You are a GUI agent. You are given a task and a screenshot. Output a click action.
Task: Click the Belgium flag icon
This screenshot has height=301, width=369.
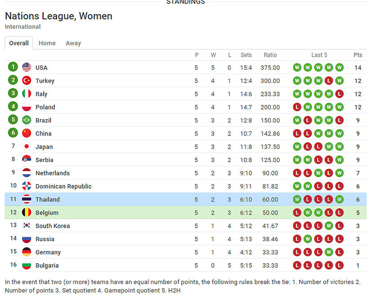[27, 212]
